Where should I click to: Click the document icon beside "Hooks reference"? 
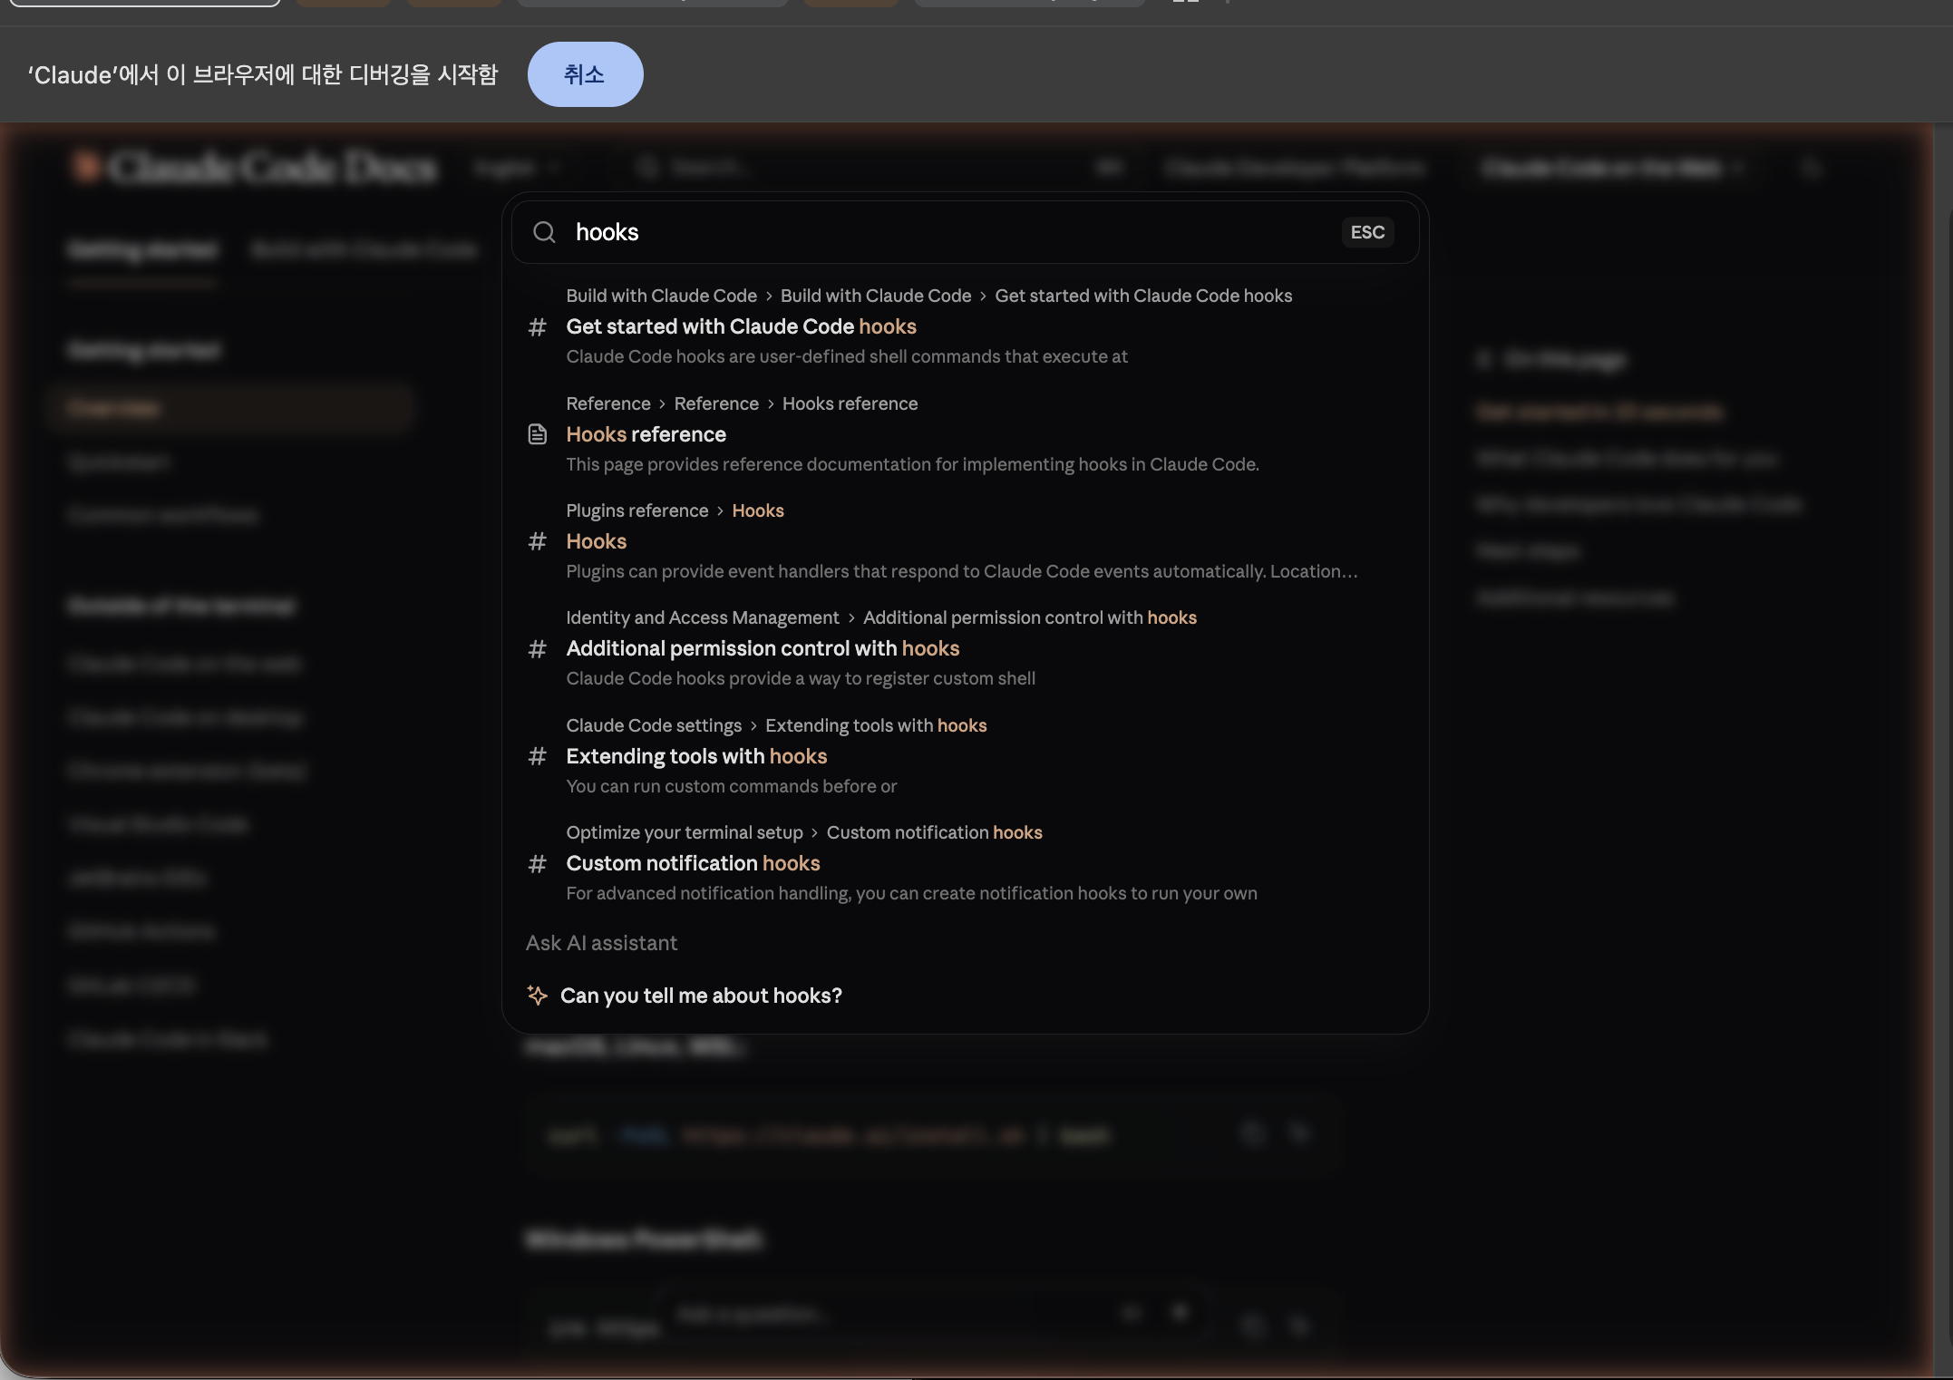click(538, 434)
